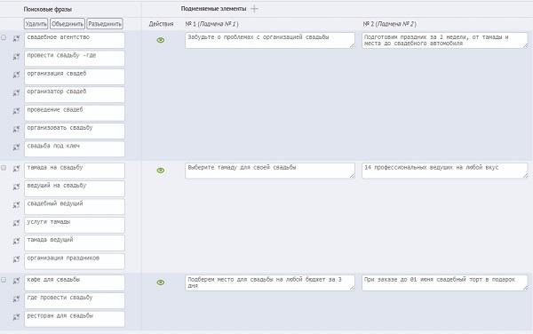Check the box for тамада на свадьбу group
The height and width of the screenshot is (334, 533).
coord(4,168)
